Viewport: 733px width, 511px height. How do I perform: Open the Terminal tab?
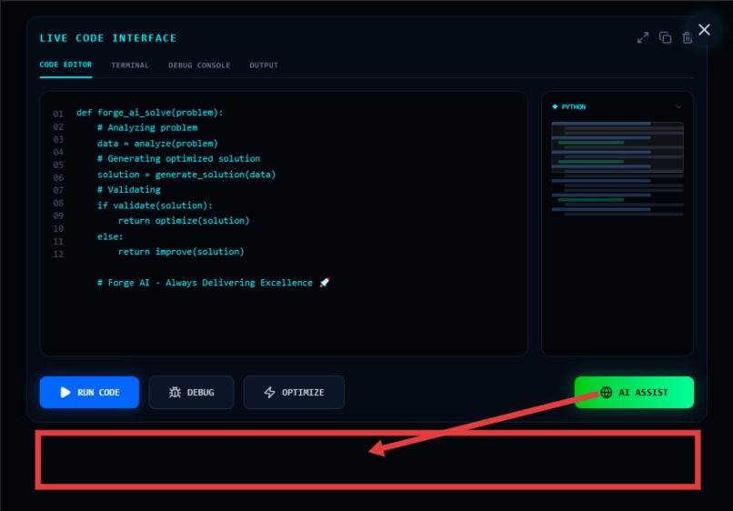[x=130, y=65]
